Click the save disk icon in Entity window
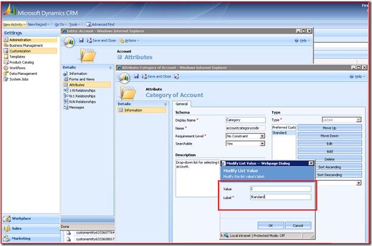372x246 pixels. [x=80, y=40]
